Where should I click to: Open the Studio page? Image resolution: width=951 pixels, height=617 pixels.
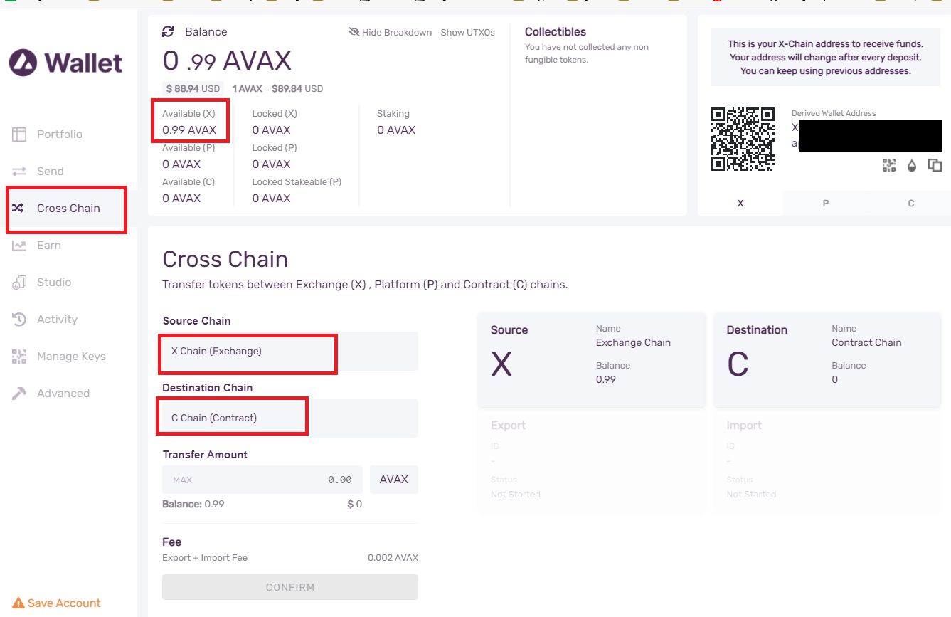pyautogui.click(x=54, y=282)
